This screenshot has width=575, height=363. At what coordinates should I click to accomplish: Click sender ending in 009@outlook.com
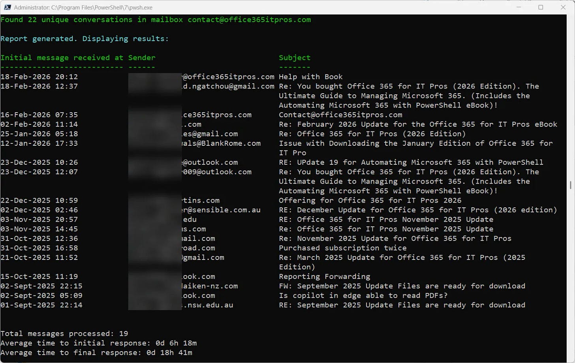pos(217,172)
